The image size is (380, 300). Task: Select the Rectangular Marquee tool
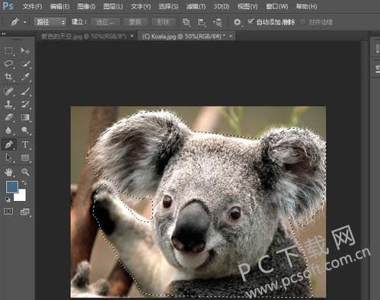pos(8,50)
